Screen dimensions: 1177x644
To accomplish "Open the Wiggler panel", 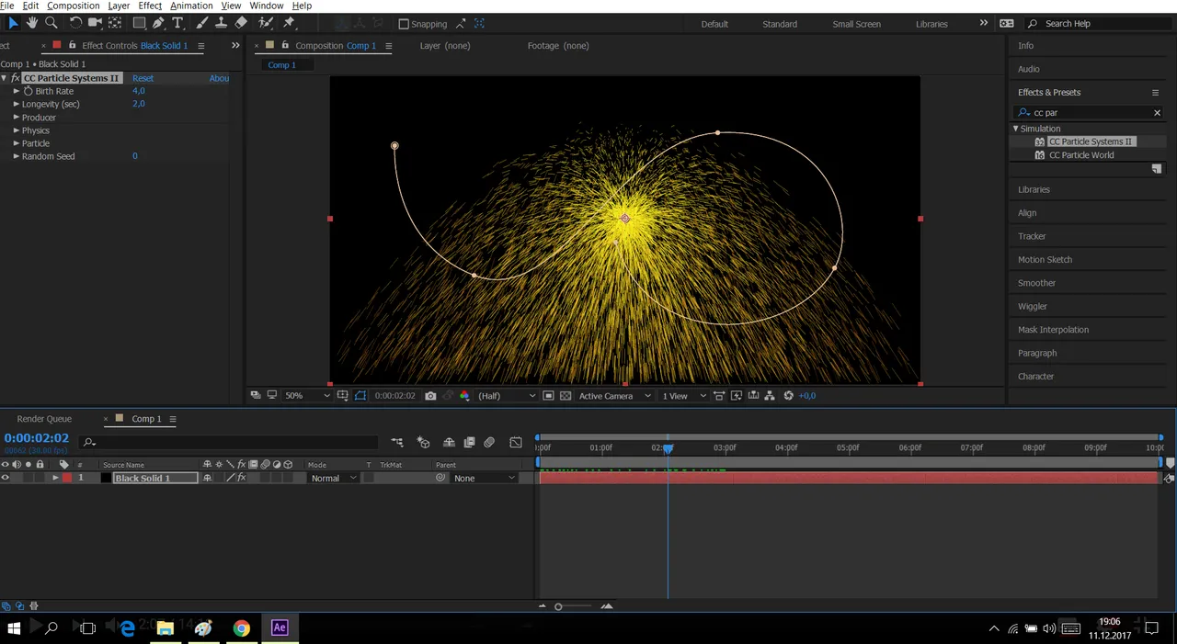I will 1033,307.
